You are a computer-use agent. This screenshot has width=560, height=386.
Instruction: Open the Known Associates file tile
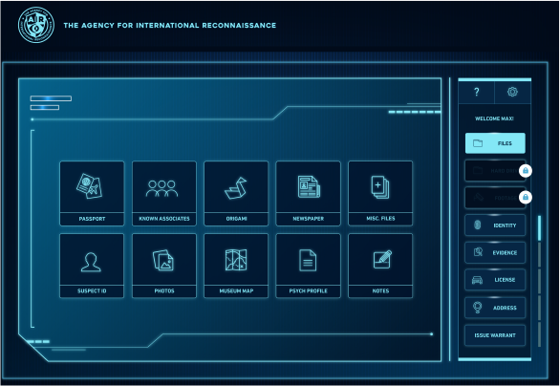[164, 193]
